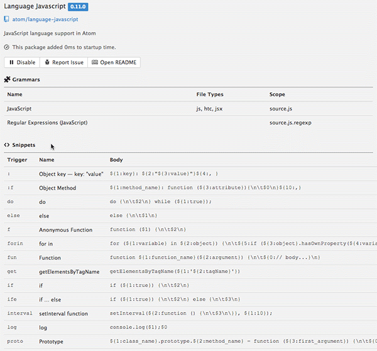Click the 'js, htc, jsx' file types cell
Viewport: 377px width, 351px height.
[x=209, y=109]
